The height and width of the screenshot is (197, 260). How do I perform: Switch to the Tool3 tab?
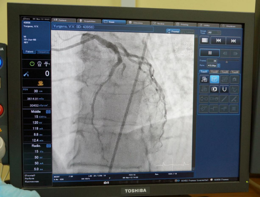(x=224, y=72)
